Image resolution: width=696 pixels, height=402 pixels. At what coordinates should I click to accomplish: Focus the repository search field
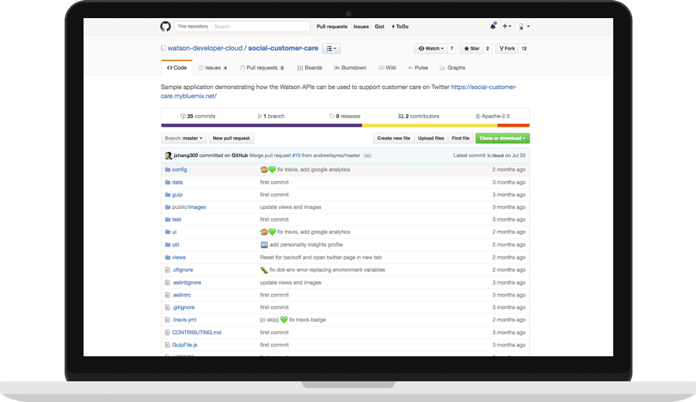[261, 27]
